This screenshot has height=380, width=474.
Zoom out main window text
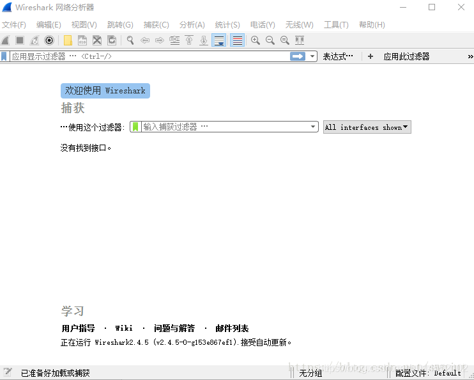(270, 40)
